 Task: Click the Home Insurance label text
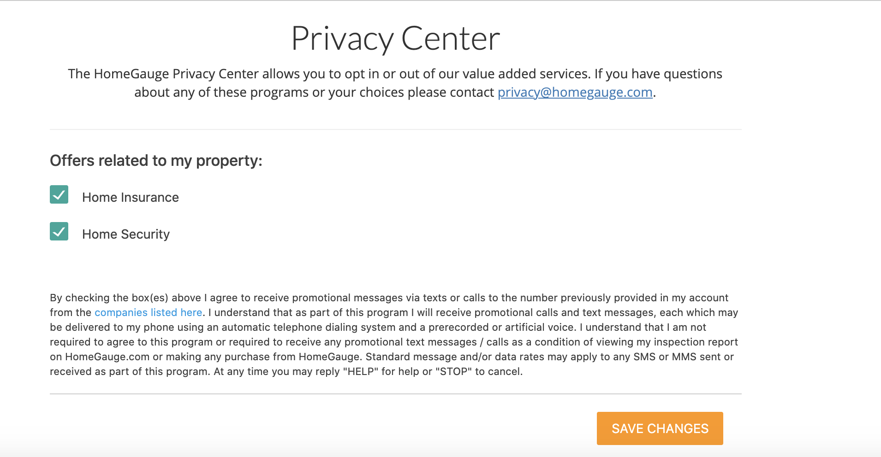[130, 198]
